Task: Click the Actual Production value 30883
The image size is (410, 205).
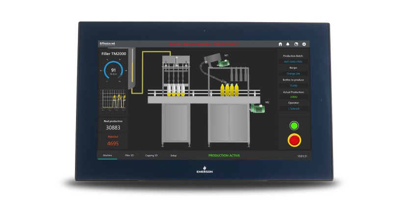Action: click(x=293, y=97)
